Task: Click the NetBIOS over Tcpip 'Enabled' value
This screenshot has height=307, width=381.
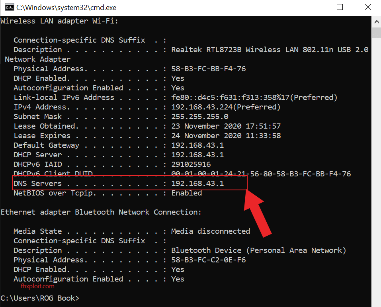Action: 187,193
